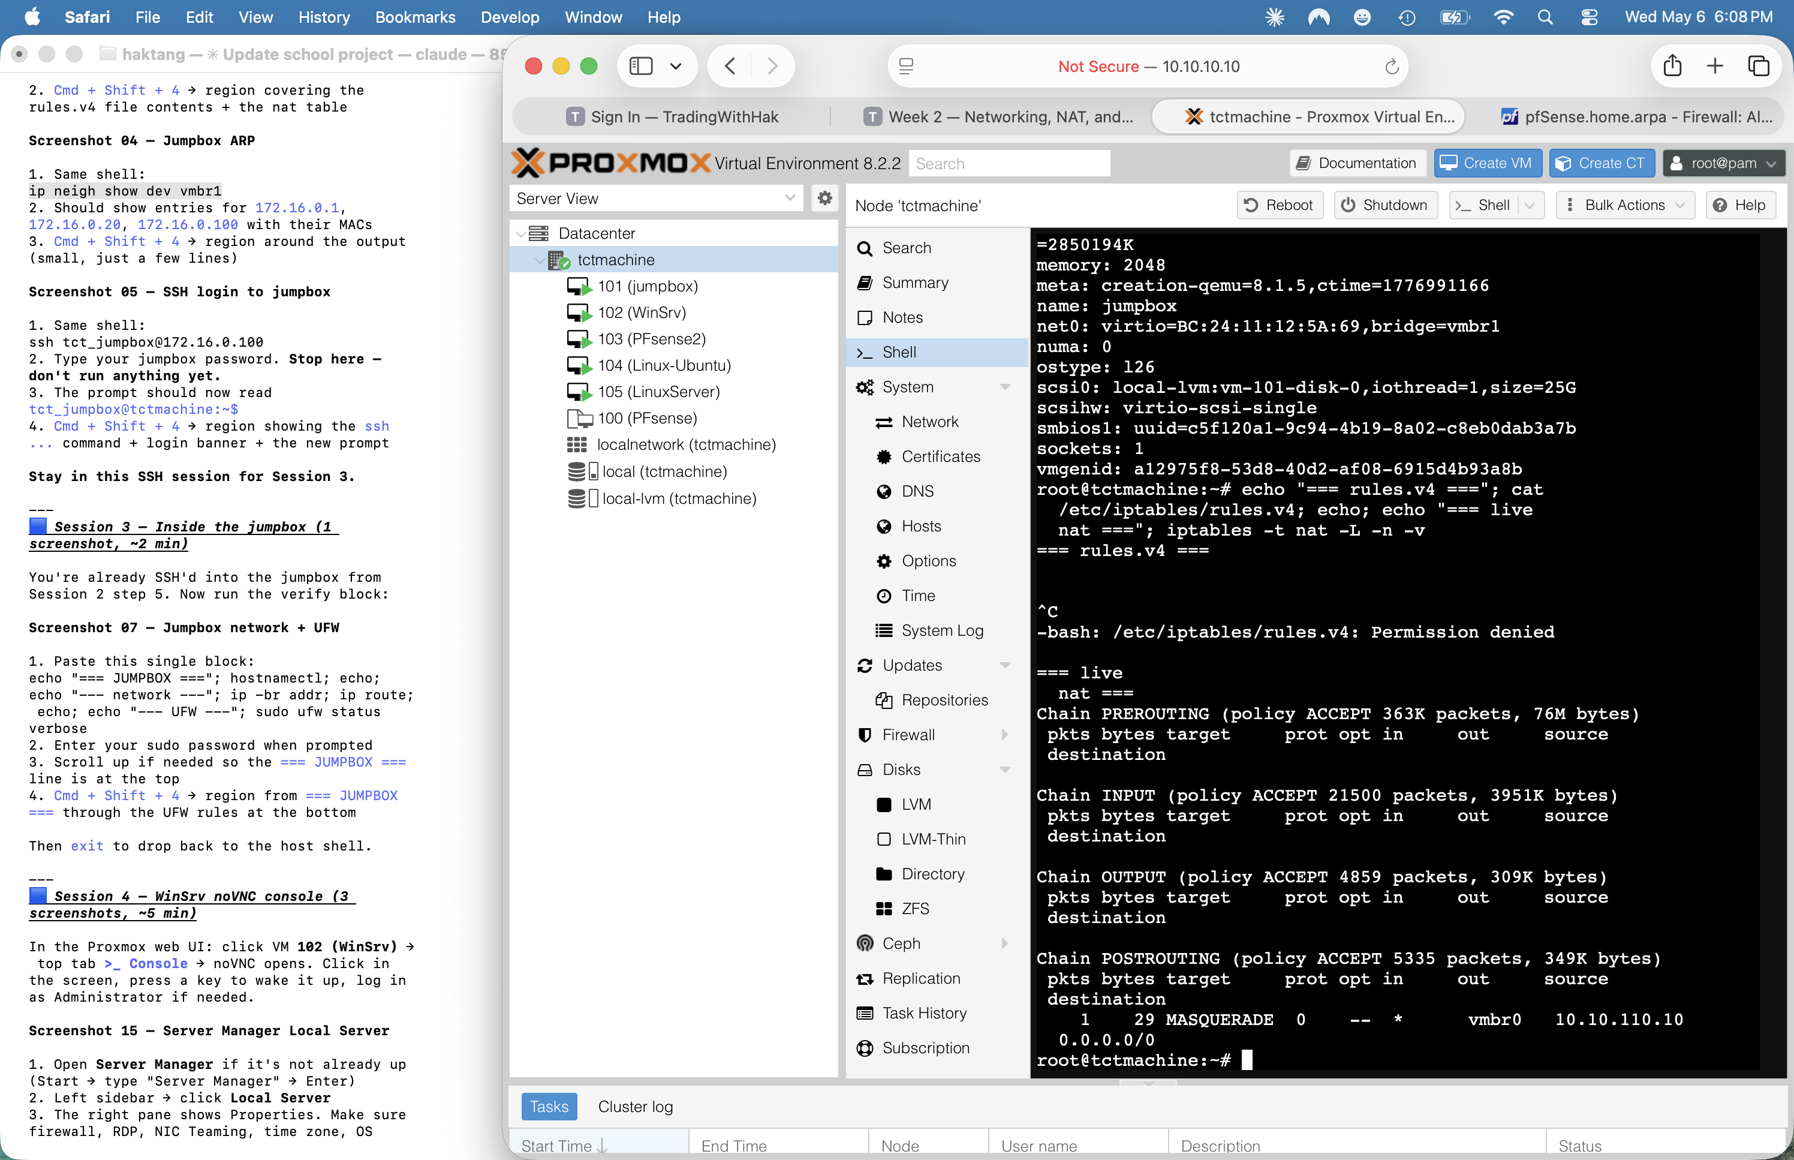Collapse the Datacenter tree node
This screenshot has width=1794, height=1160.
[521, 233]
